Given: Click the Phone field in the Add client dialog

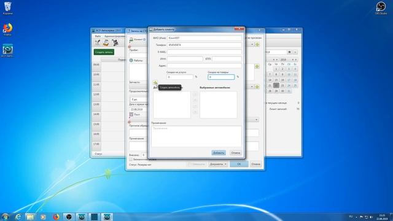Looking at the screenshot, I should point(204,45).
